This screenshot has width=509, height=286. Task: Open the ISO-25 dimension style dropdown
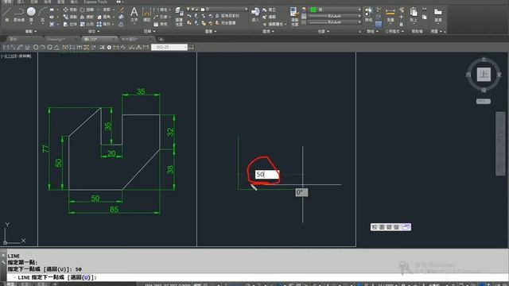169,48
